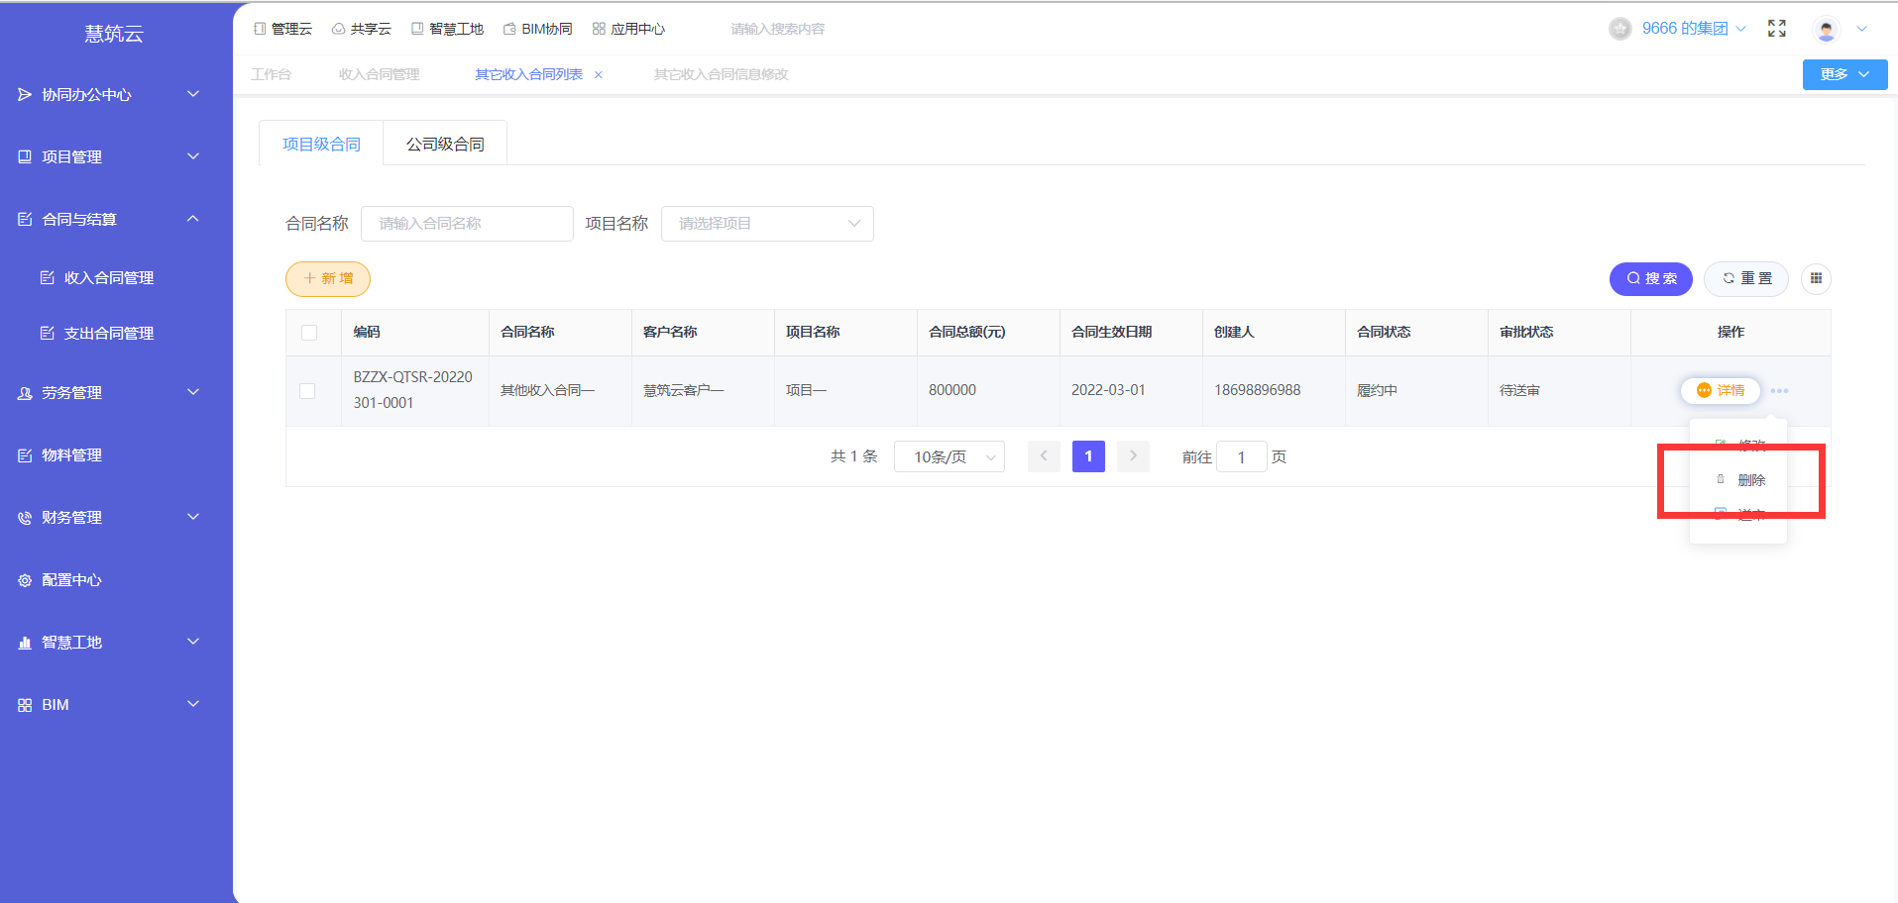Expand the user menu chevron
The image size is (1898, 903).
[x=1861, y=29]
